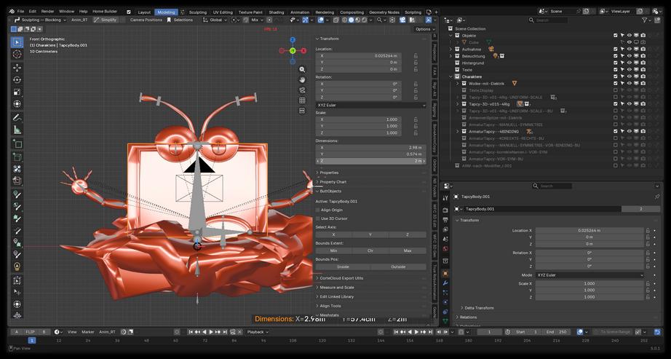The height and width of the screenshot is (359, 671).
Task: Click the pan hand icon in the viewport
Action: 302,79
